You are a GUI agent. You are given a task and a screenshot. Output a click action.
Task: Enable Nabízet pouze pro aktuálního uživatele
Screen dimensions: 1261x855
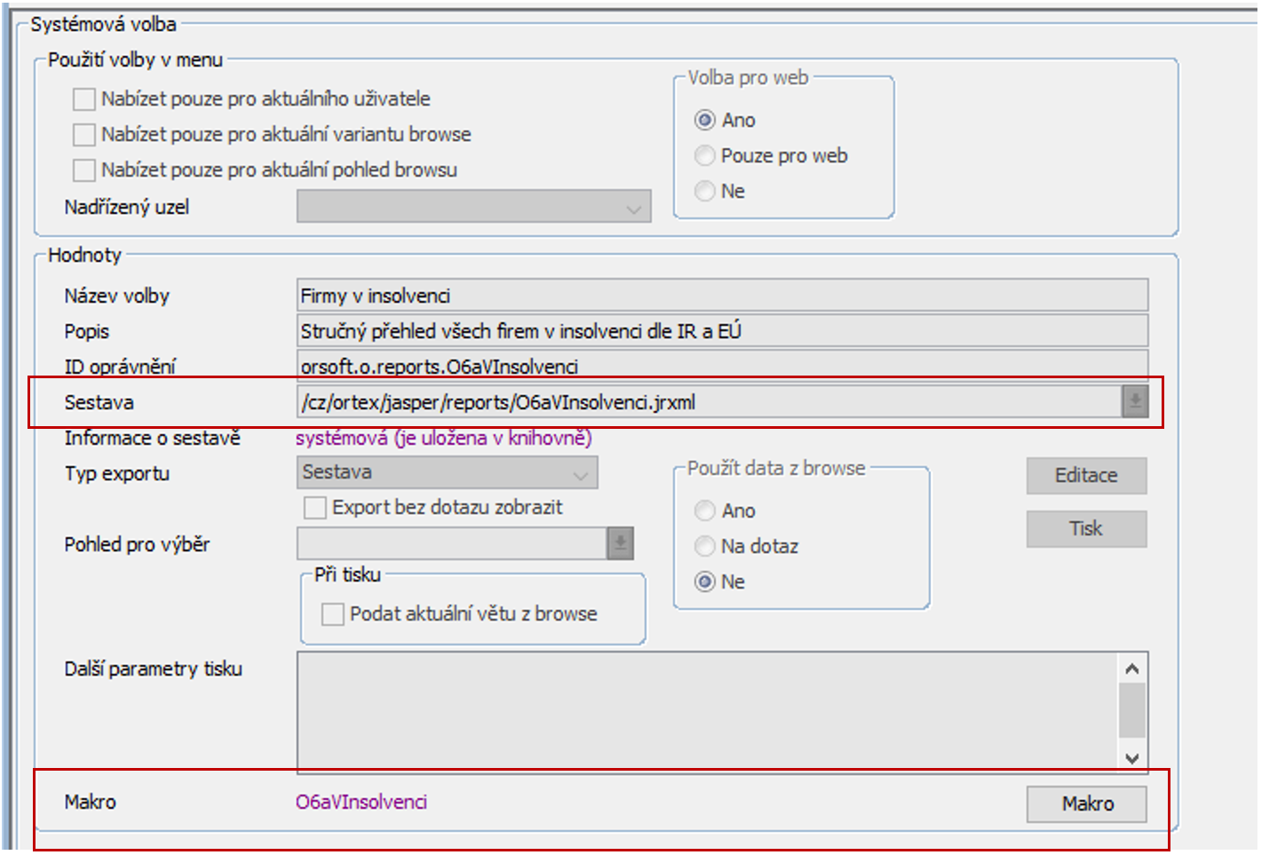tap(84, 99)
